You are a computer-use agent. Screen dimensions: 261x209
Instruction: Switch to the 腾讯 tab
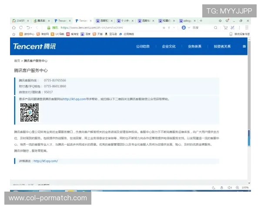[41, 20]
